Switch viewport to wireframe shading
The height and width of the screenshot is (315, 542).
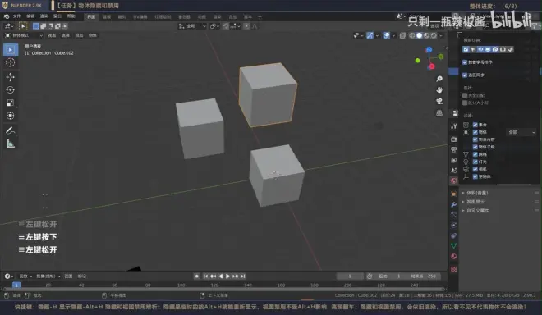412,35
